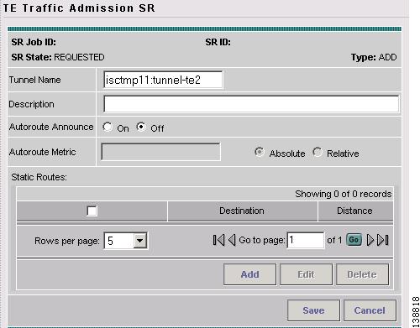Click the 'SR Job ID:' label
The height and width of the screenshot is (328, 420).
click(34, 42)
